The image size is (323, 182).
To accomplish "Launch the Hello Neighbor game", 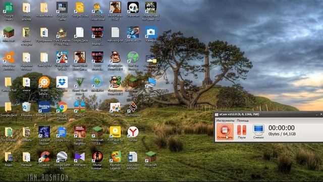I will pos(80,135).
